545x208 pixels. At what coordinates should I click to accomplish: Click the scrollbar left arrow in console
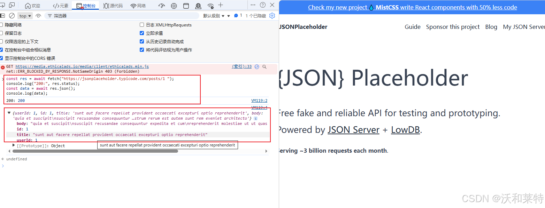pos(10,151)
